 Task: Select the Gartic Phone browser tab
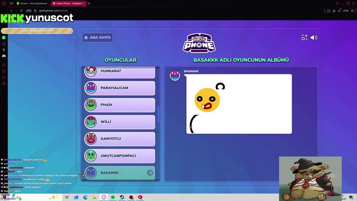pyautogui.click(x=69, y=3)
